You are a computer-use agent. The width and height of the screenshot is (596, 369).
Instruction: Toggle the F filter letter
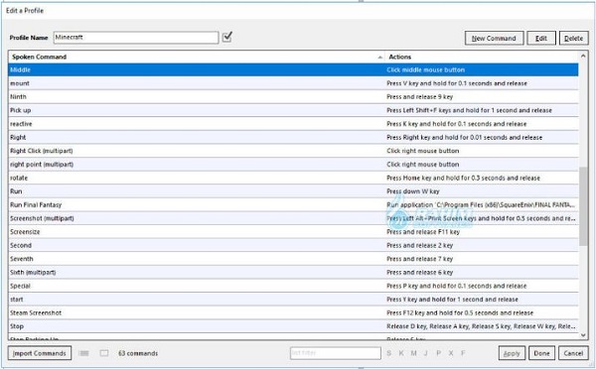pos(463,353)
